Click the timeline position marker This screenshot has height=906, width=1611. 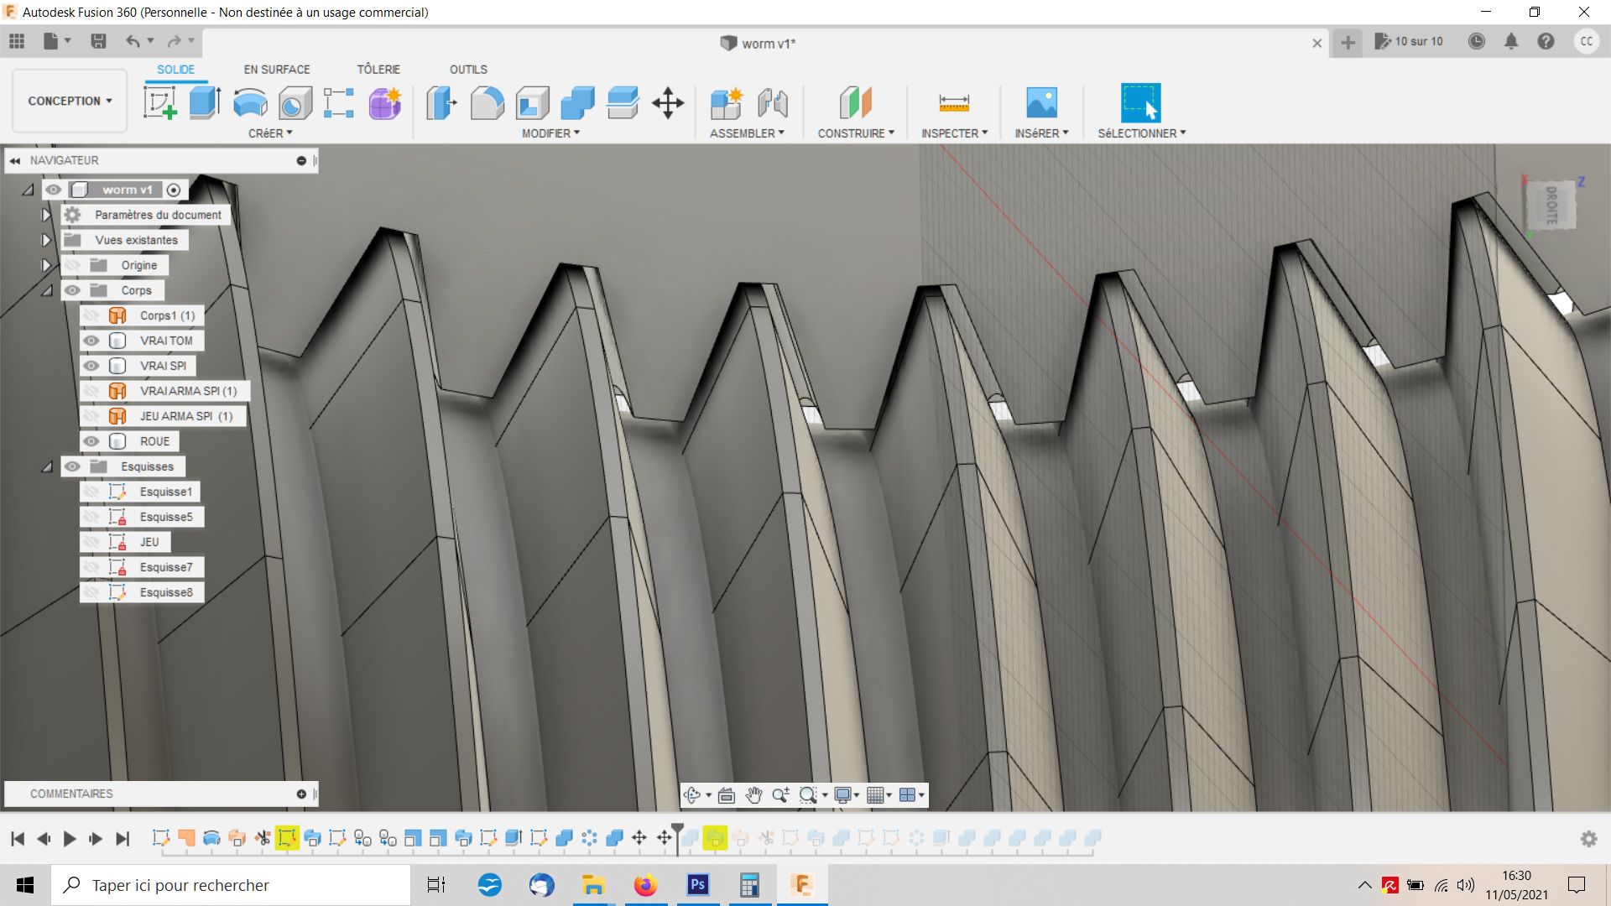pos(677,830)
